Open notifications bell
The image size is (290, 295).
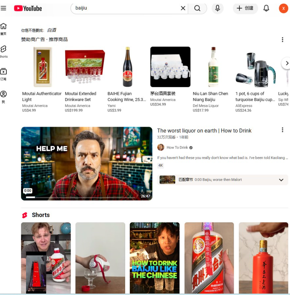(x=266, y=8)
